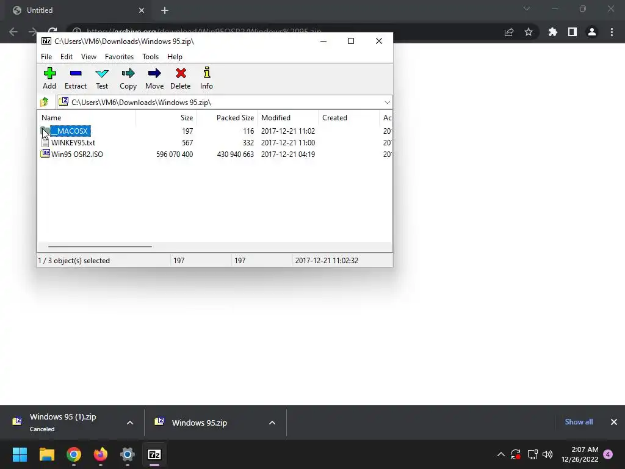Expand options for Windows 95 (1).zip download
Screen dimensions: 625x469
point(130,423)
